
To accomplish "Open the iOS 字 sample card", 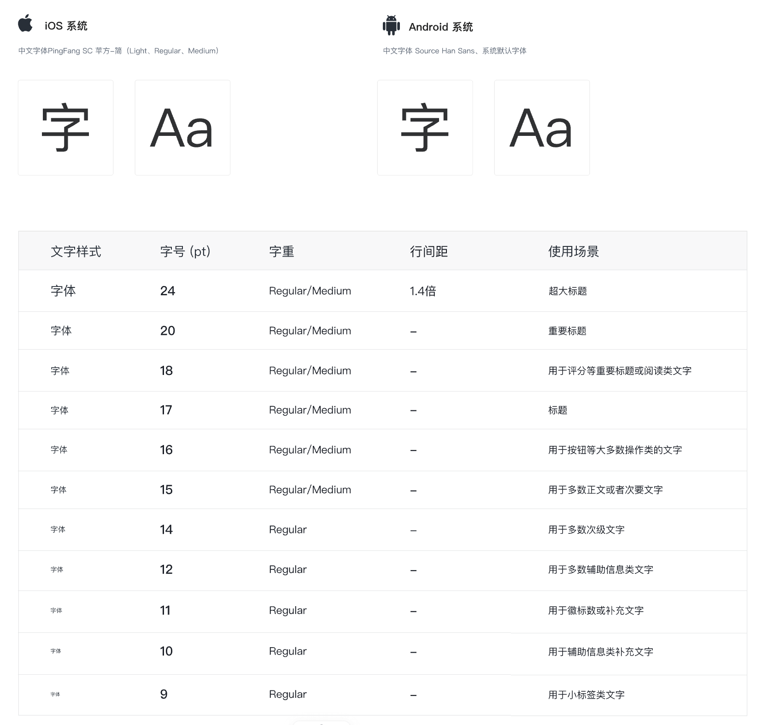I will click(65, 128).
